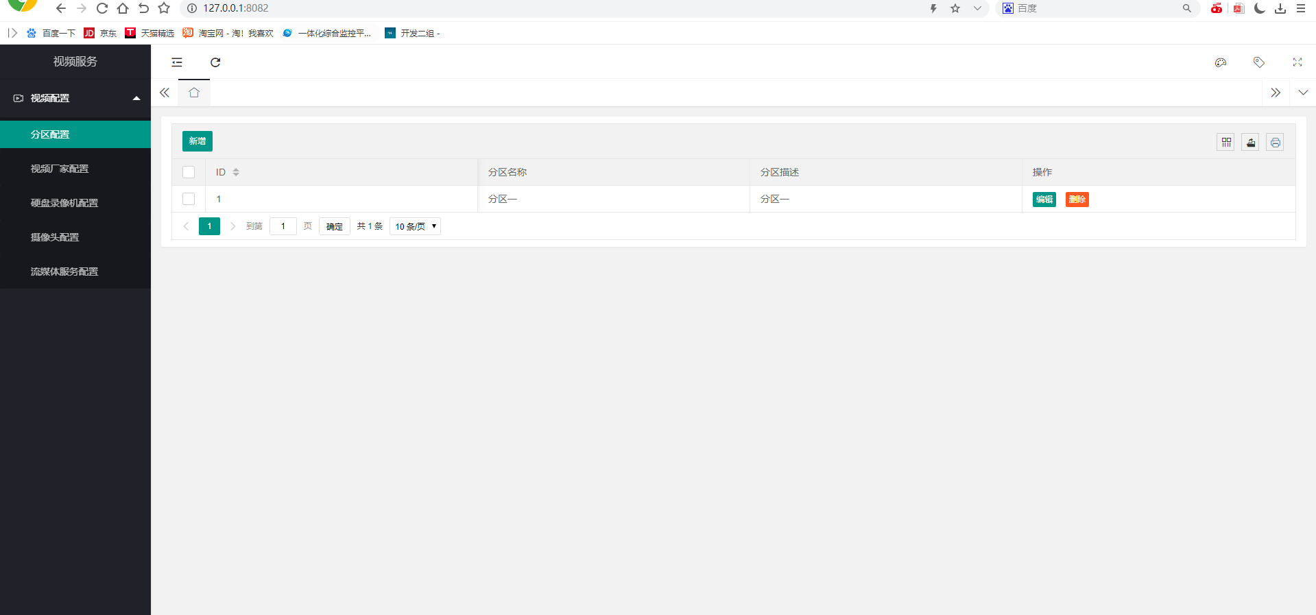Click the address bar URL 127.0.0.1:8082
Viewport: 1316px width, 615px height.
[x=236, y=8]
